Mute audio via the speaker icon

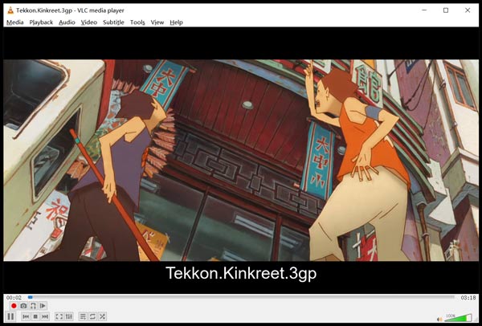[439, 320]
